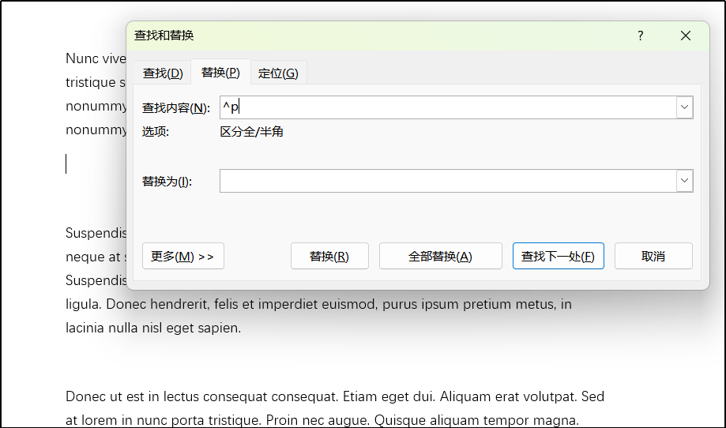The width and height of the screenshot is (726, 428).
Task: Expand the 替换为 history dropdown arrow
Action: [x=684, y=181]
